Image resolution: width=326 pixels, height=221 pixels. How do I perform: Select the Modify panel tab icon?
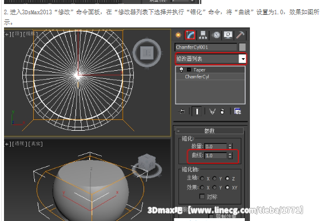point(190,35)
